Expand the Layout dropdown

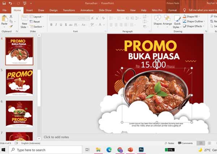click(x=37, y=17)
